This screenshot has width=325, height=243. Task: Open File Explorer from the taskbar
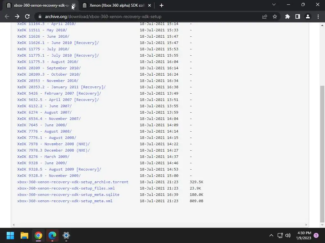pyautogui.click(x=24, y=235)
